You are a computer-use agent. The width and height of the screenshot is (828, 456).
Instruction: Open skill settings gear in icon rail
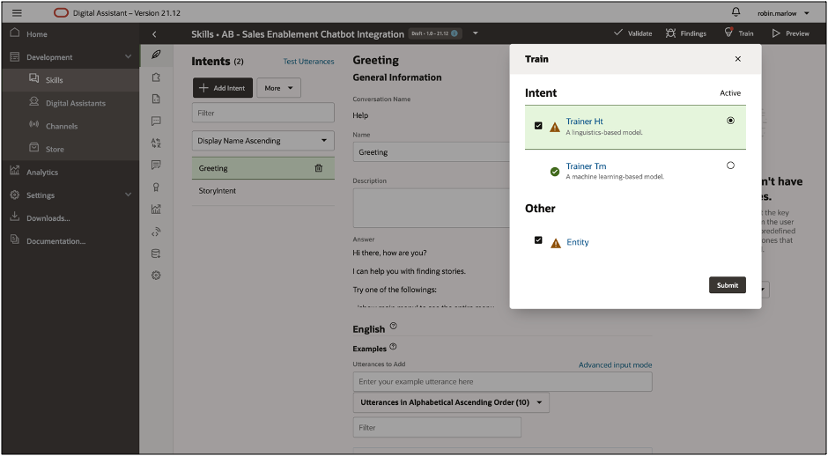(x=156, y=276)
